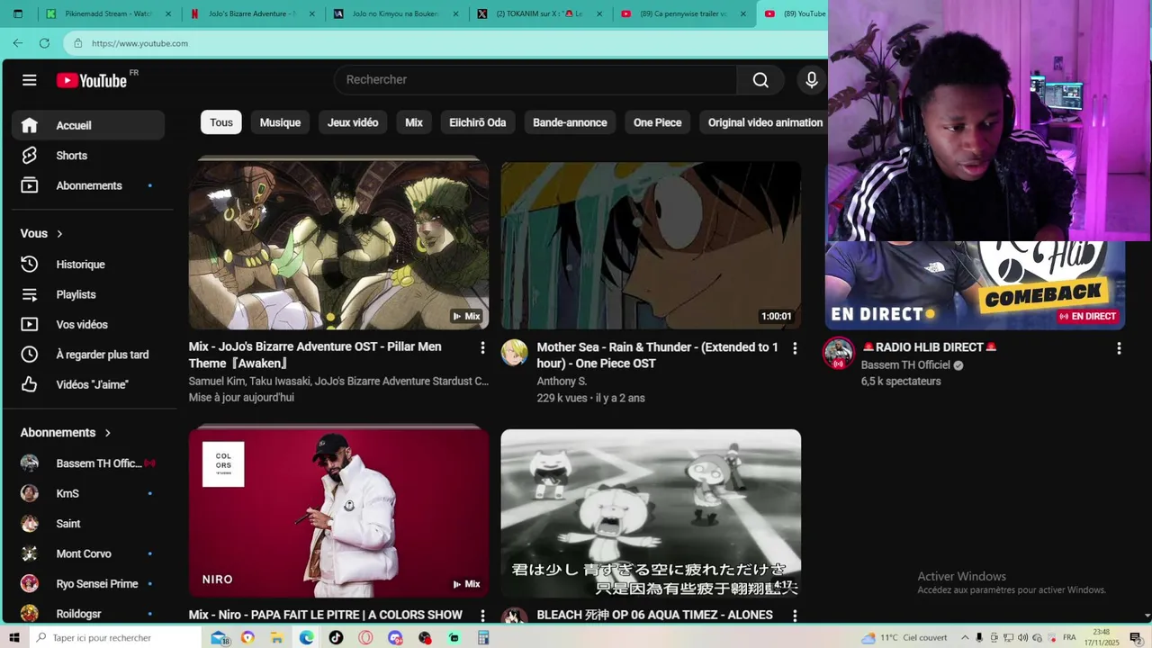Image resolution: width=1152 pixels, height=648 pixels.
Task: Expand the Vous section chevron
Action: point(60,234)
